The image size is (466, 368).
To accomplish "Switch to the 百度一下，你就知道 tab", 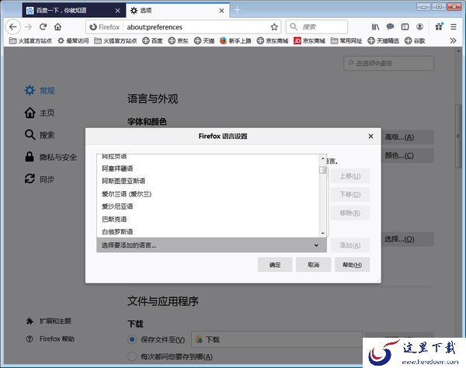I will [74, 10].
